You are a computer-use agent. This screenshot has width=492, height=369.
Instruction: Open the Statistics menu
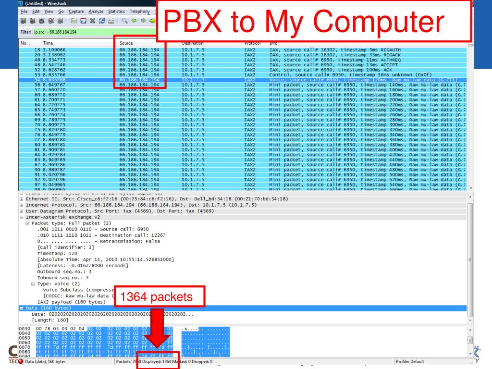[x=116, y=12]
